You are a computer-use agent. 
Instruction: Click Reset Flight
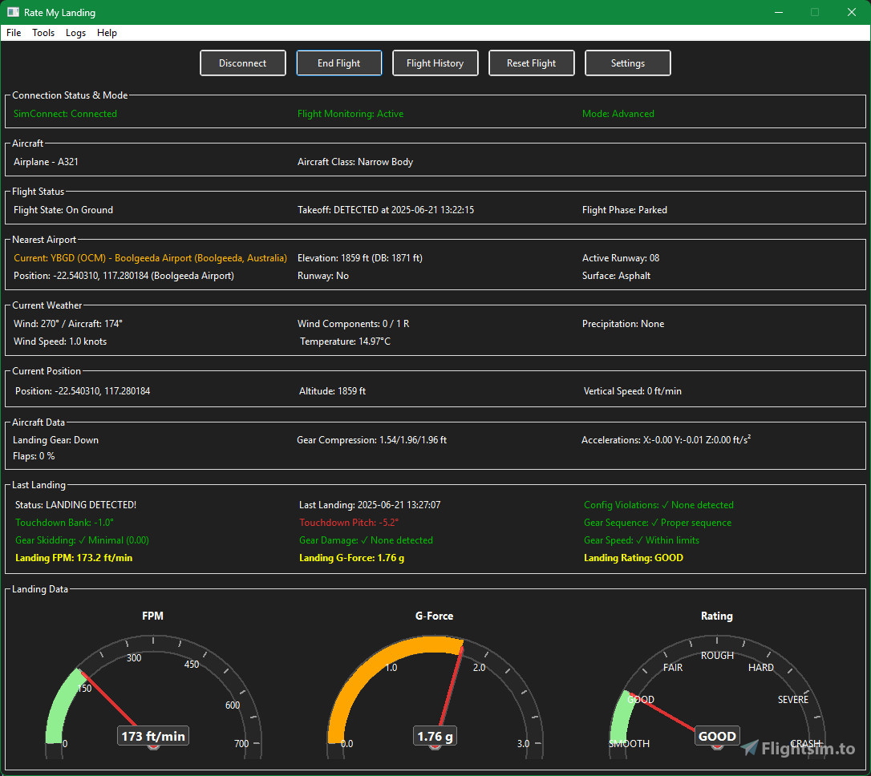pos(531,63)
